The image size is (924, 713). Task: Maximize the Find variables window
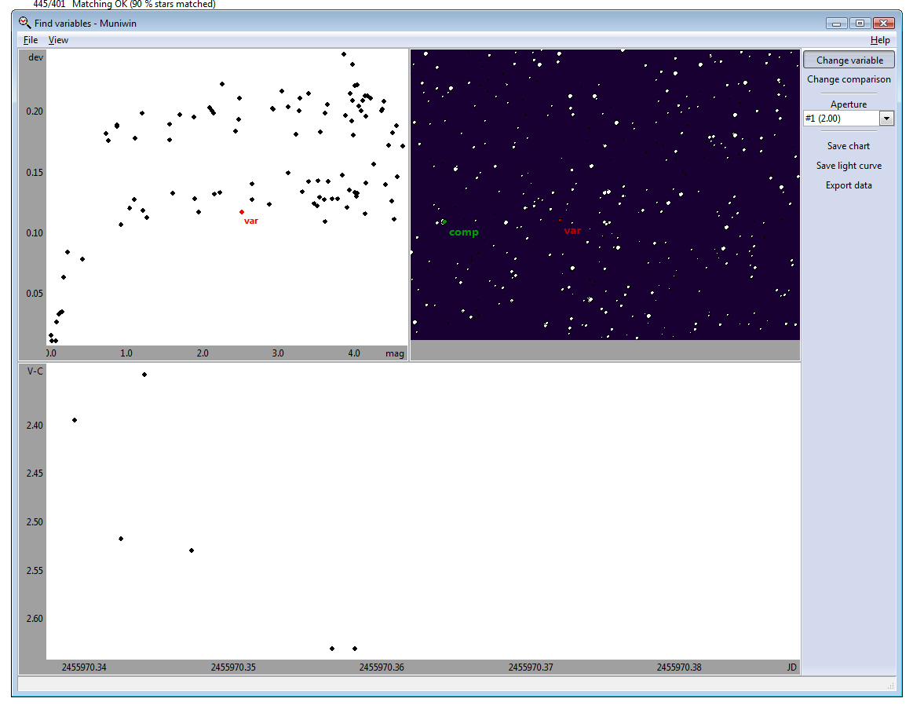click(860, 24)
